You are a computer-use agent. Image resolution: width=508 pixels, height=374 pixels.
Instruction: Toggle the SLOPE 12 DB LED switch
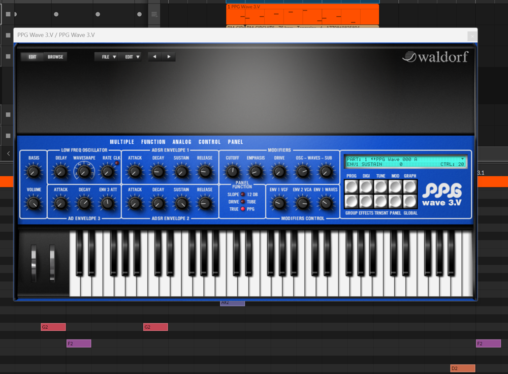(243, 195)
